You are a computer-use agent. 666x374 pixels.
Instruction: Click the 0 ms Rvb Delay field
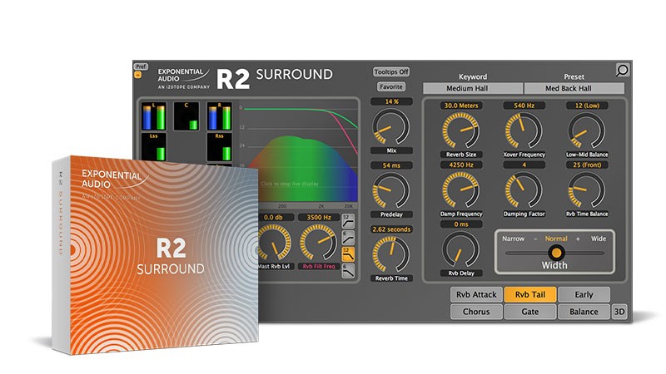point(461,224)
